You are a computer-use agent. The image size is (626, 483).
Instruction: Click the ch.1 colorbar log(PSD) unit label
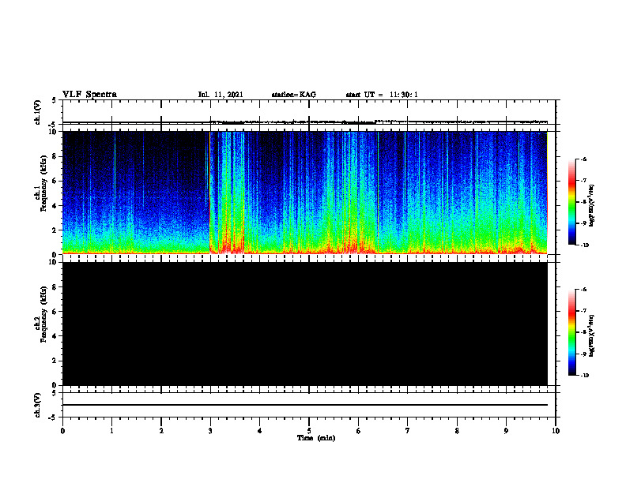click(x=591, y=205)
